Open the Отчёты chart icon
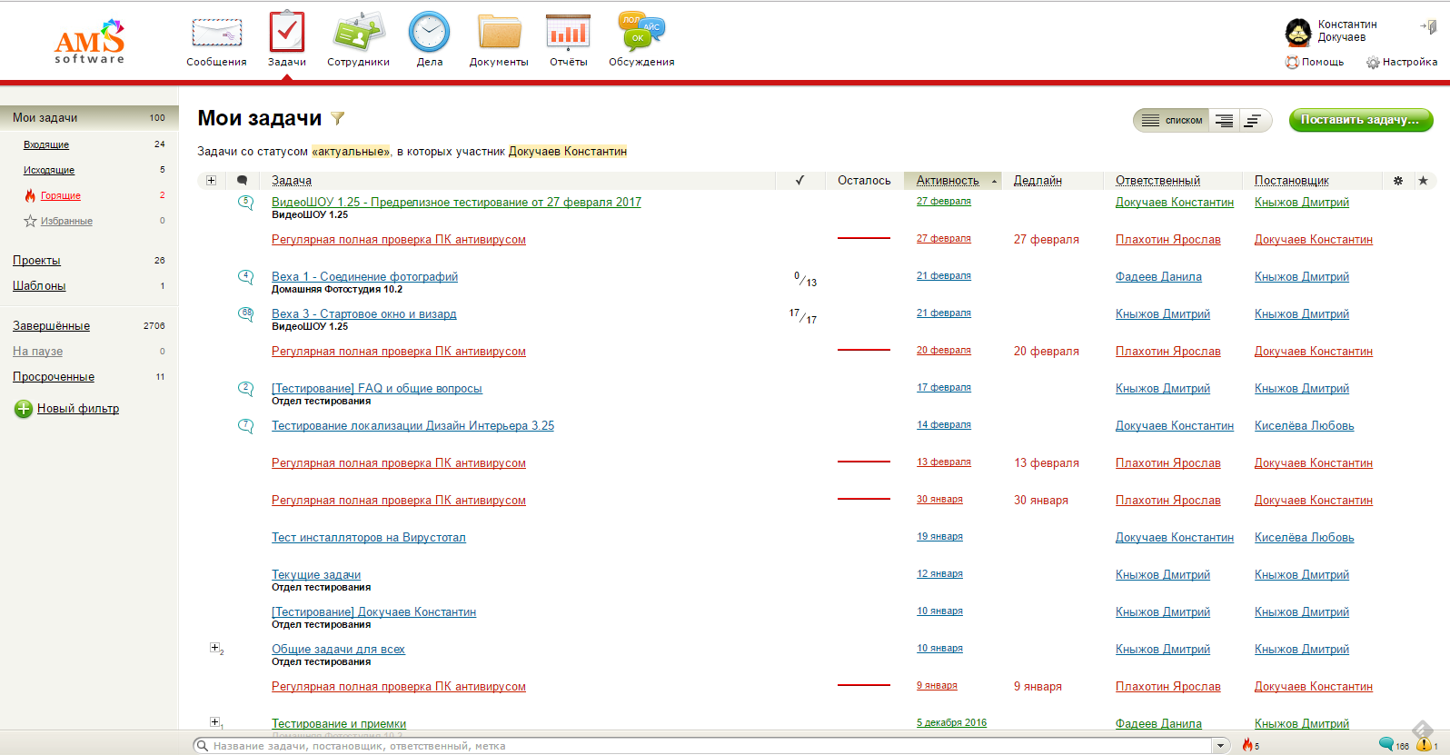This screenshot has width=1450, height=755. point(568,32)
